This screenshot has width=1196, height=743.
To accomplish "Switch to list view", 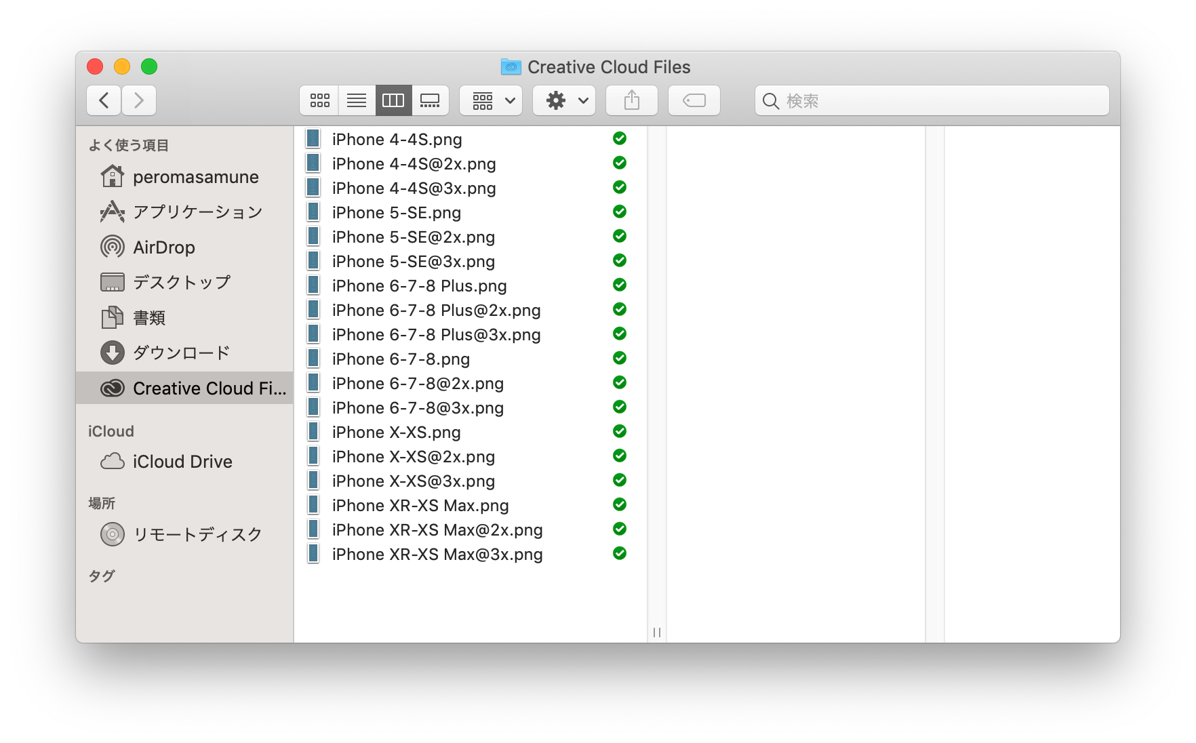I will click(x=357, y=100).
